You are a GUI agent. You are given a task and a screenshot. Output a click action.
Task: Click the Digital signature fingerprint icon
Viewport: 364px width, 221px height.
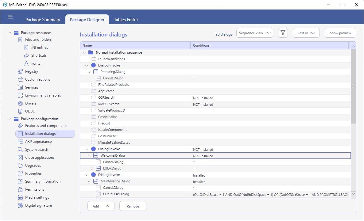20,205
